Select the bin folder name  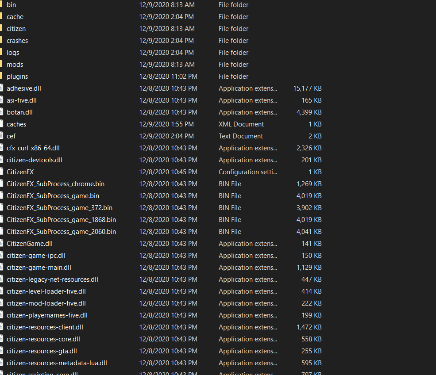[11, 5]
